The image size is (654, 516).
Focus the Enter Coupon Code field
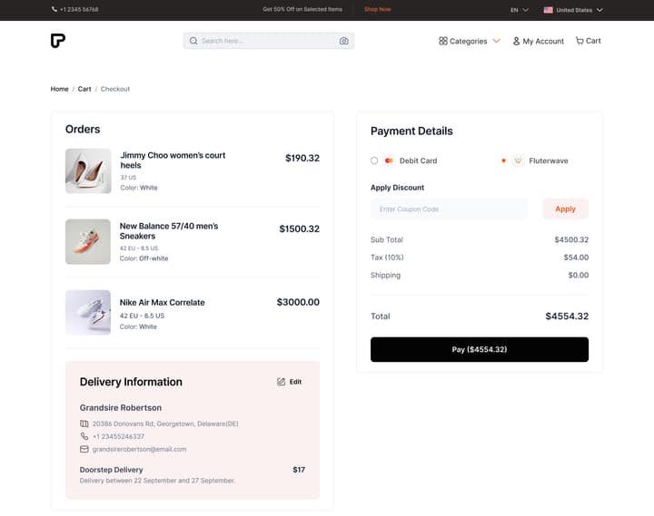449,209
